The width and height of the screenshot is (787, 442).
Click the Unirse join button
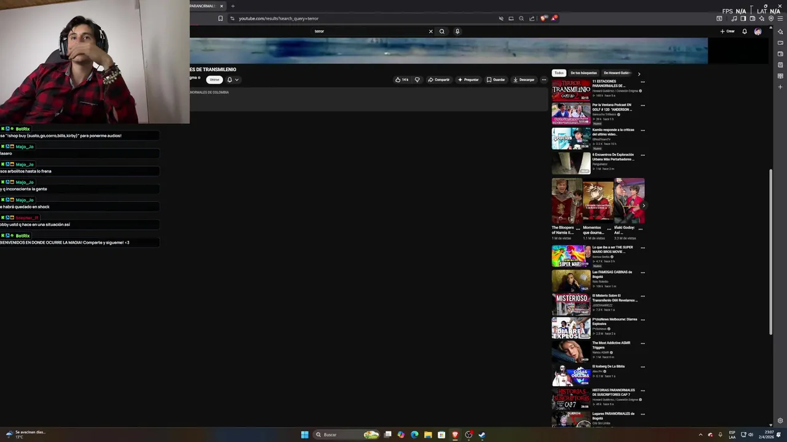(214, 80)
